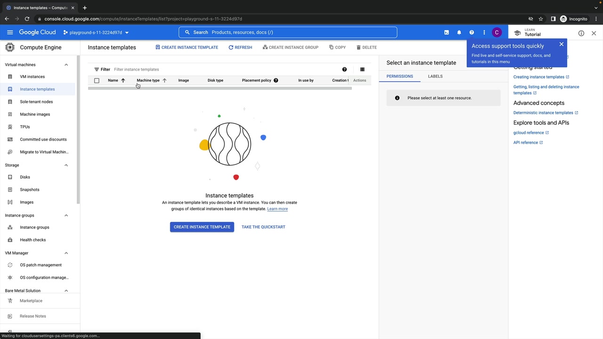
Task: Open the notifications bell
Action: [x=459, y=32]
